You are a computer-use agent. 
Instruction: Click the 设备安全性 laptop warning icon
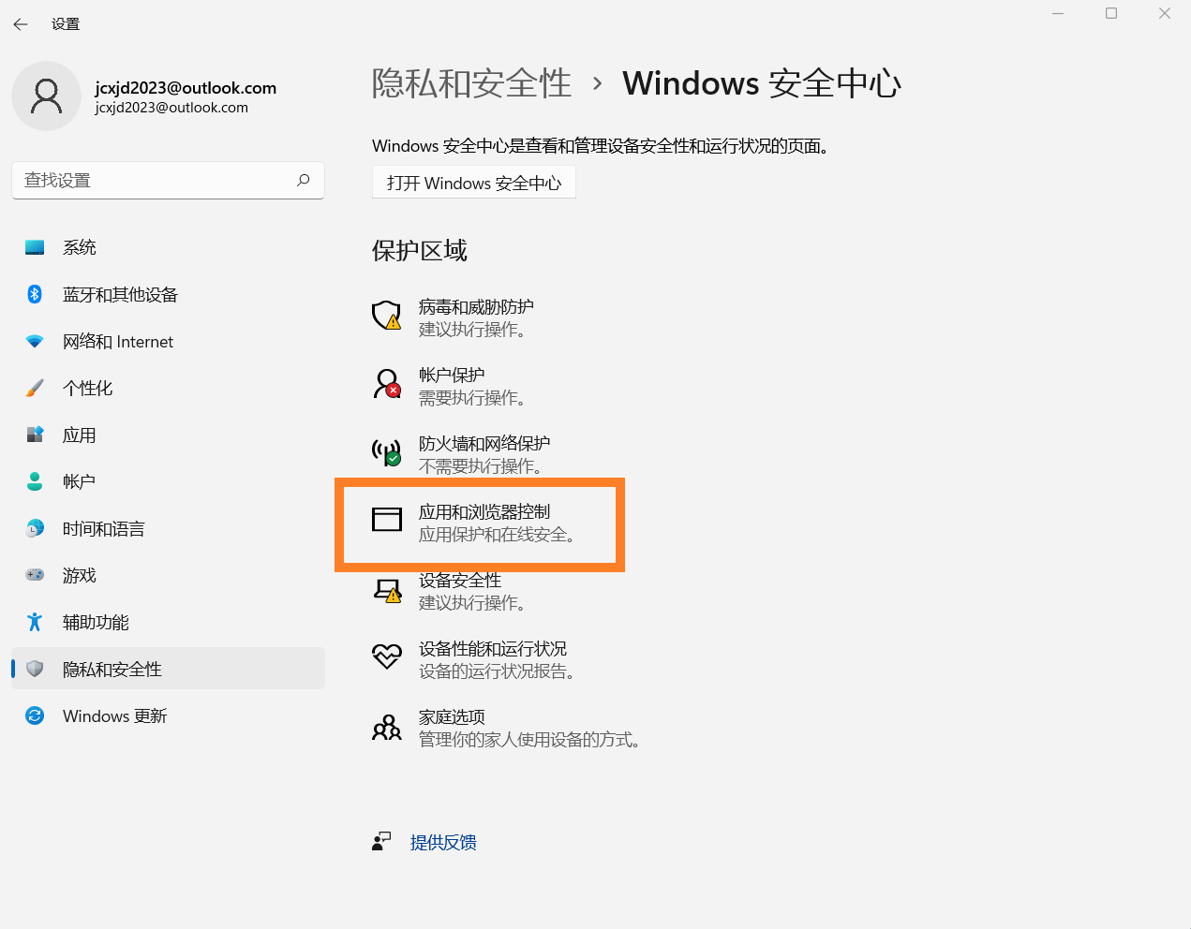(387, 590)
